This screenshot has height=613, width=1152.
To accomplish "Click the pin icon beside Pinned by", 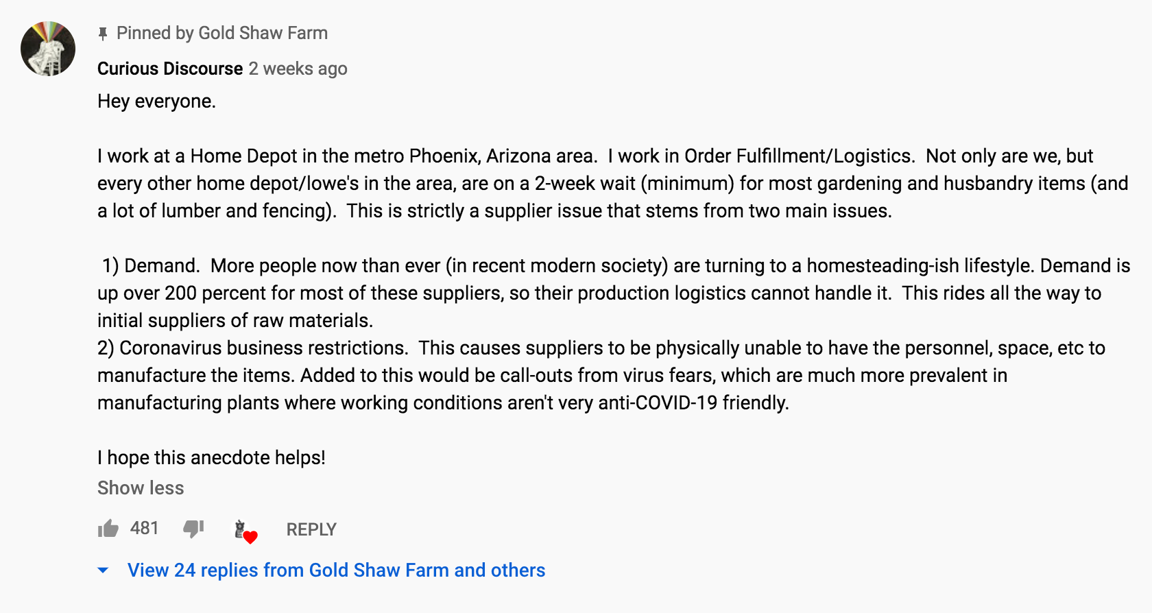I will click(103, 33).
